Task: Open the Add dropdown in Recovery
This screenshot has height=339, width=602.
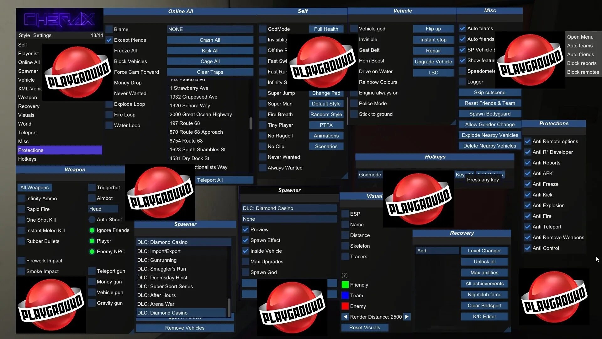Action: pyautogui.click(x=437, y=250)
